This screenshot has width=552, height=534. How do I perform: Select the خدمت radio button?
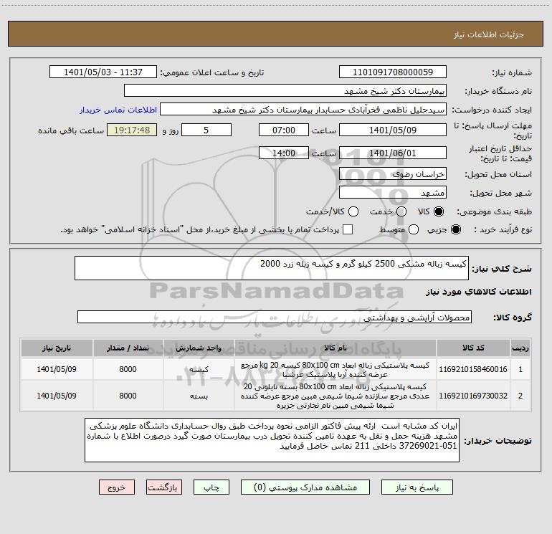click(401, 211)
